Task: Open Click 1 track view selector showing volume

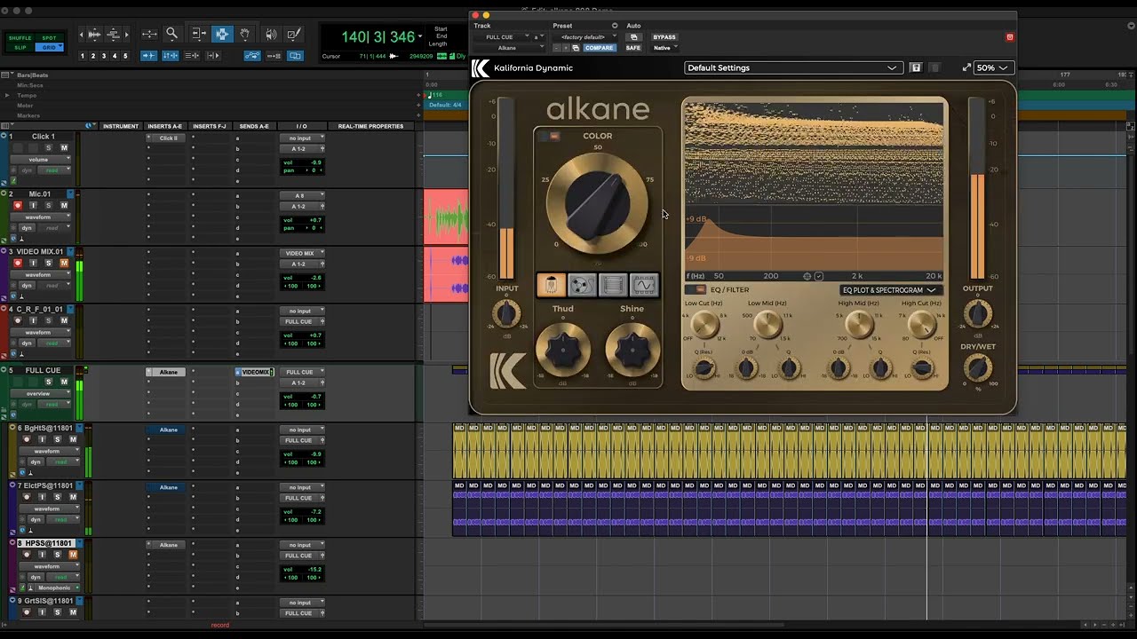Action: 43,160
